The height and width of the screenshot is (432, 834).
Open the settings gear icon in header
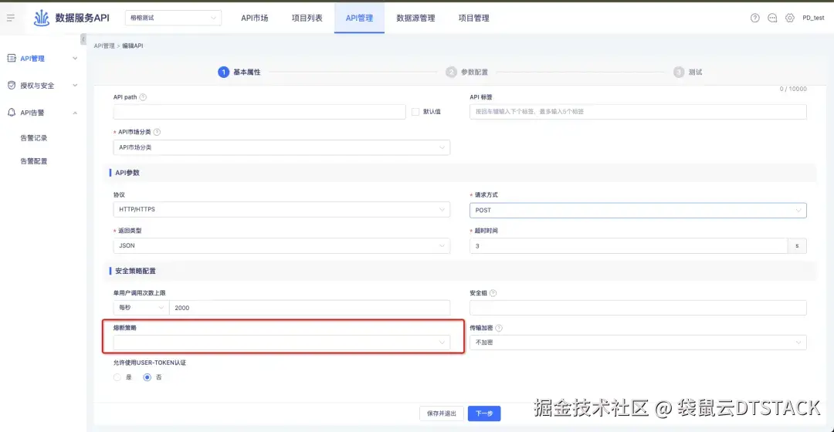click(790, 18)
